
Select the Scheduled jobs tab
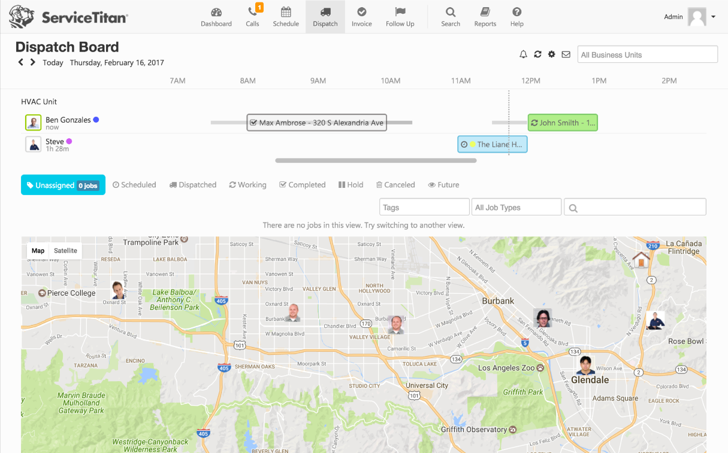pyautogui.click(x=134, y=185)
